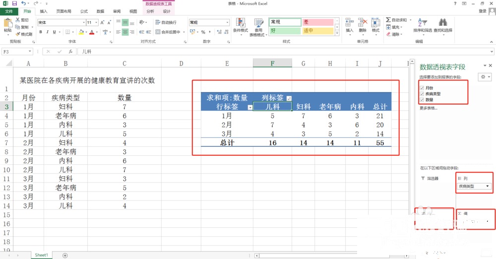496x259 pixels.
Task: Click the Middle Align vertical icon
Action: pyautogui.click(x=125, y=22)
